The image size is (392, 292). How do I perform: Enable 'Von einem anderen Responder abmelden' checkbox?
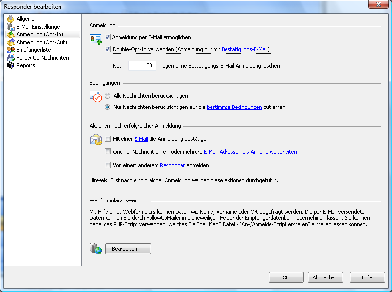pos(107,165)
